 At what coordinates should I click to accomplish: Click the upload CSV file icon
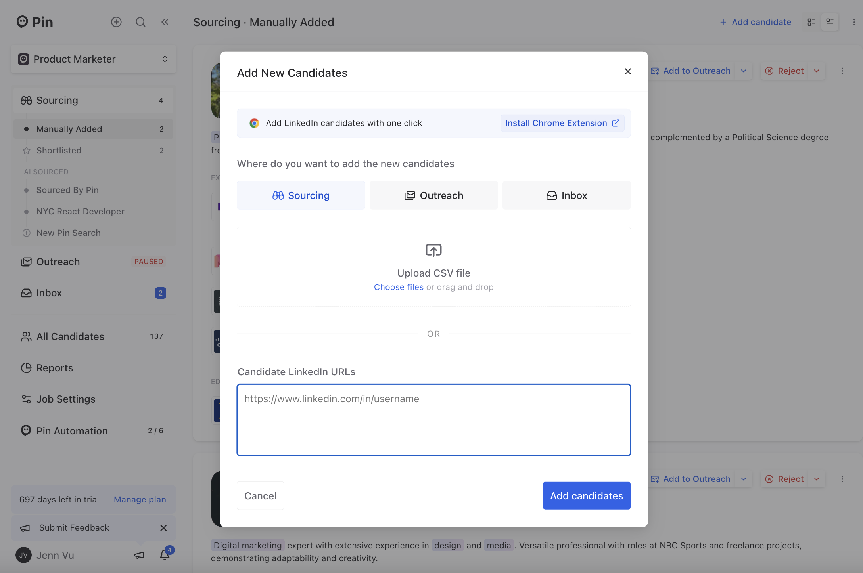click(433, 250)
